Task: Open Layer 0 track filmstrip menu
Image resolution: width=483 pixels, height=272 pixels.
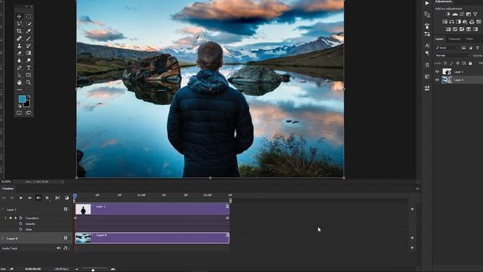Action: click(x=66, y=238)
